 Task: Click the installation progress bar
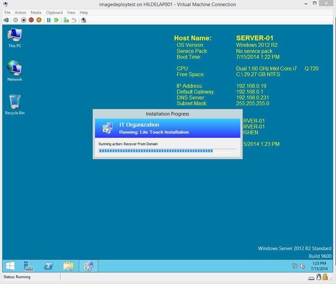coord(167,151)
